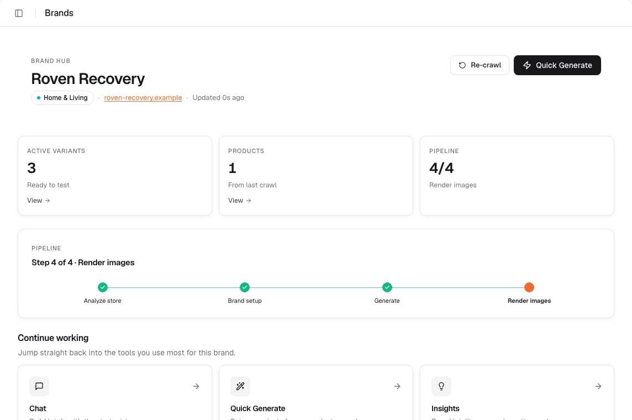
Task: Click the 'Updated 0s ago' text
Action: coord(218,98)
